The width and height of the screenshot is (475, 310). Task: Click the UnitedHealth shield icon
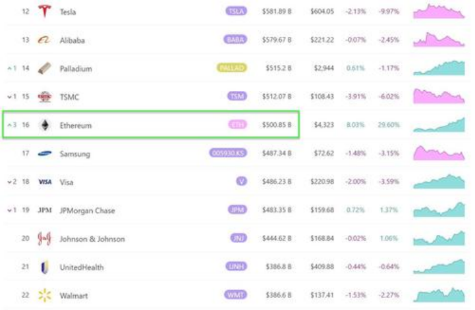(45, 267)
